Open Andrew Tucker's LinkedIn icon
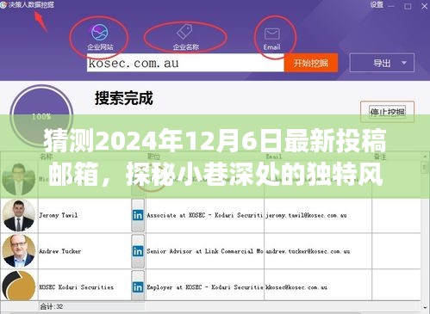This screenshot has height=314, width=430. (x=138, y=251)
